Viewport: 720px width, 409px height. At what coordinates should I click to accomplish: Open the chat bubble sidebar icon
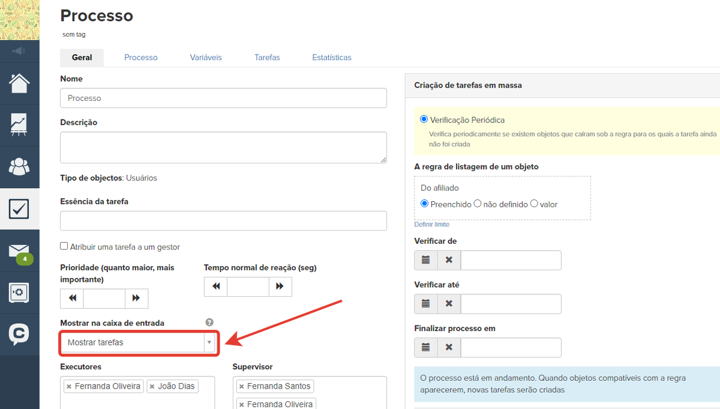[19, 334]
